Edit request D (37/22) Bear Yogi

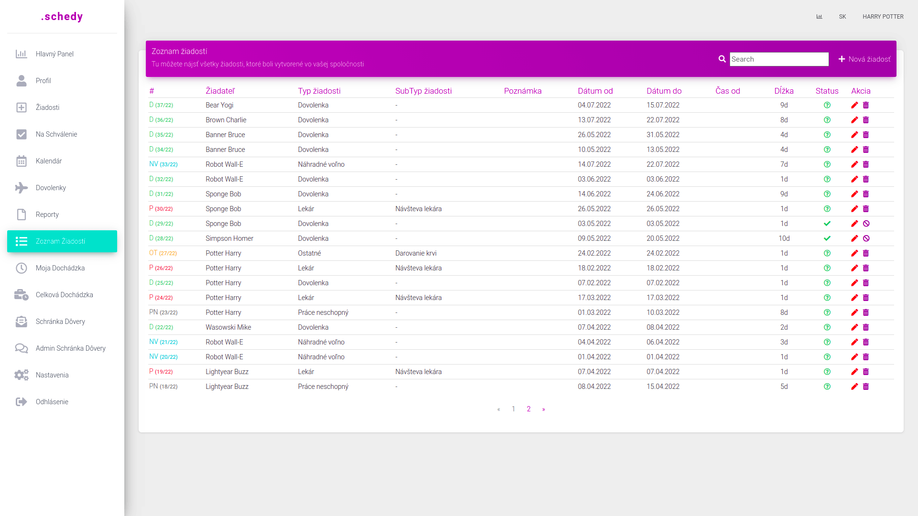[854, 105]
